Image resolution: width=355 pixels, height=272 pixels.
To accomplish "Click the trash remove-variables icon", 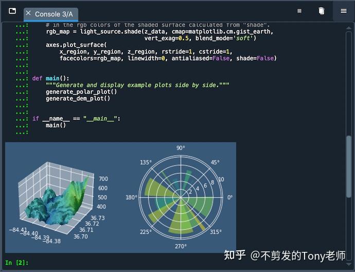I will click(x=321, y=11).
